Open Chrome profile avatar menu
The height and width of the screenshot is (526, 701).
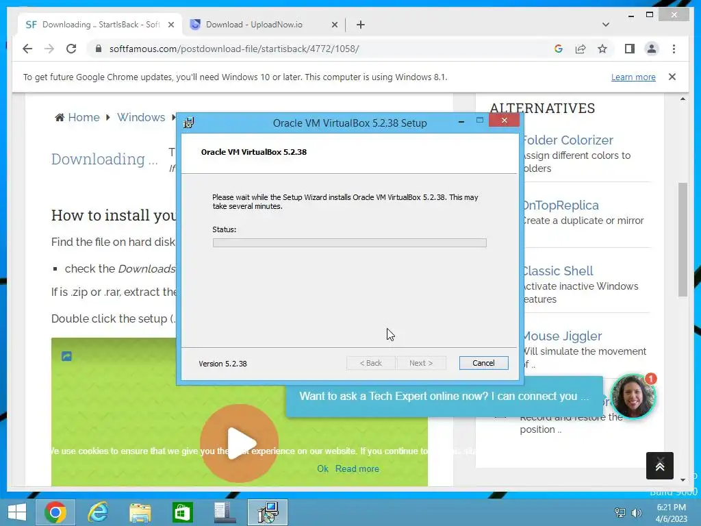[652, 49]
